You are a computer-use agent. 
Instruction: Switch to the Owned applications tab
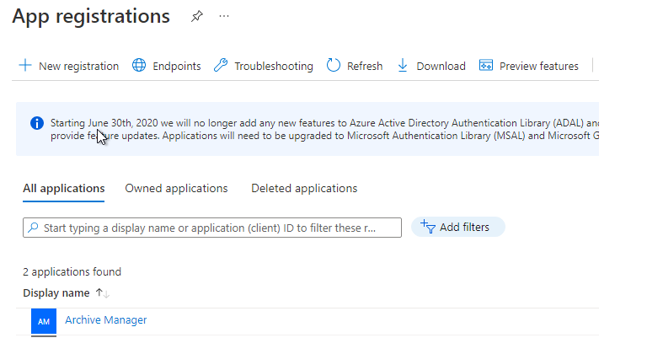[176, 188]
